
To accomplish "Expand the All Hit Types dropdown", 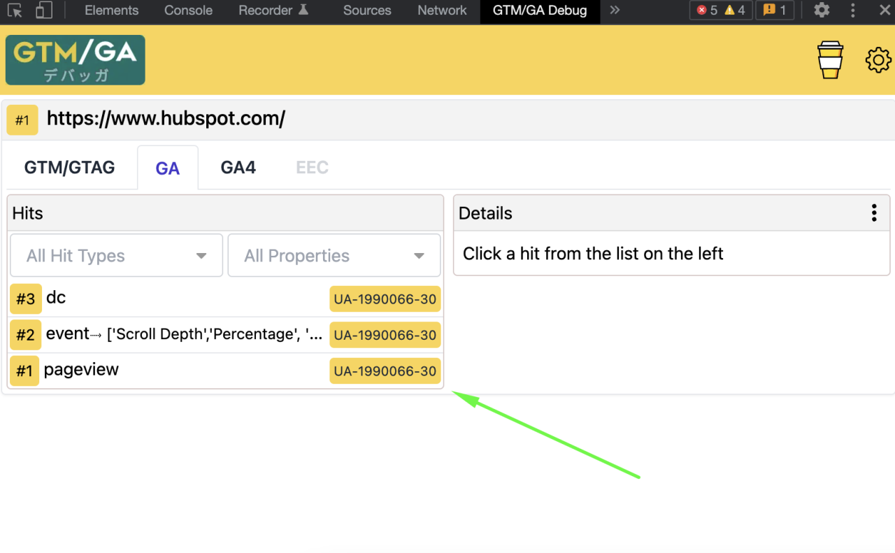I will tap(116, 256).
